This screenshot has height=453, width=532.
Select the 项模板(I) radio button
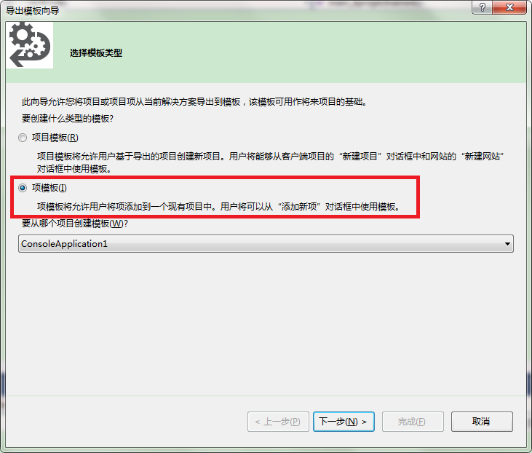coord(23,188)
